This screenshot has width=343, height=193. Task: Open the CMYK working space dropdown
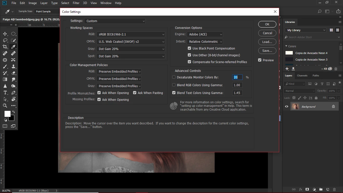[131, 42]
